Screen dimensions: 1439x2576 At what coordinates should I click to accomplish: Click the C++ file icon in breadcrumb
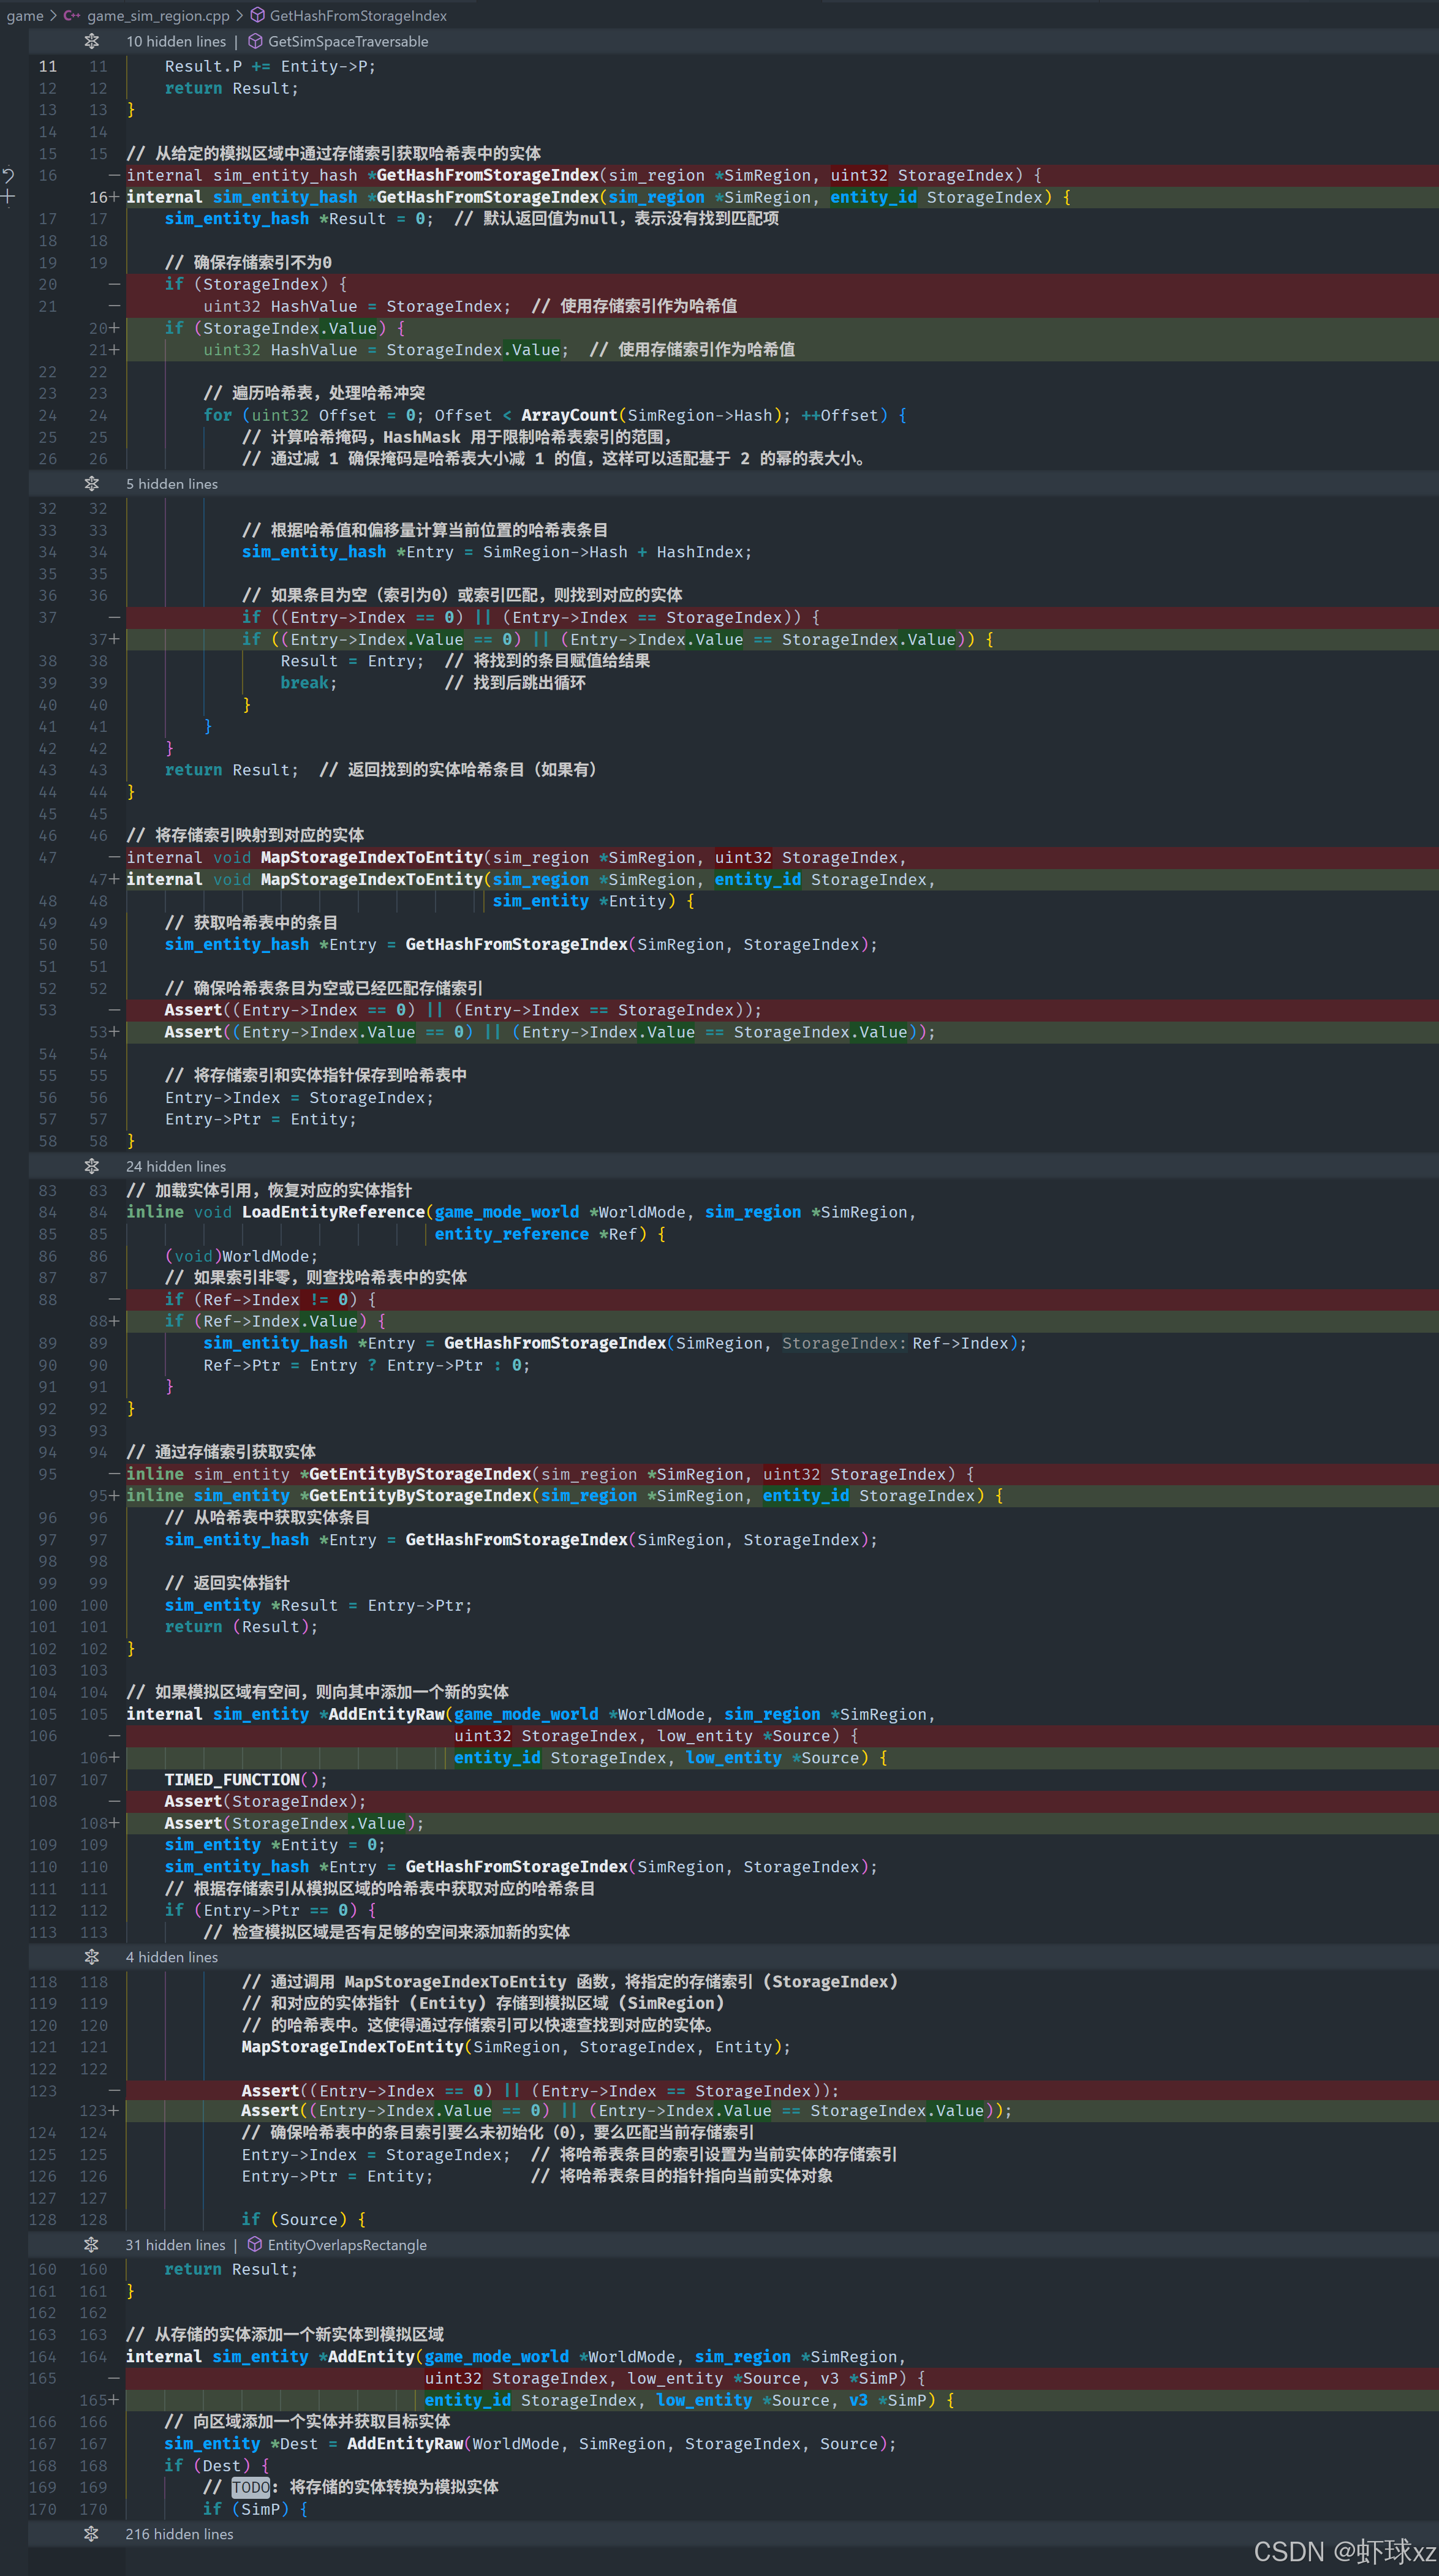tap(72, 15)
